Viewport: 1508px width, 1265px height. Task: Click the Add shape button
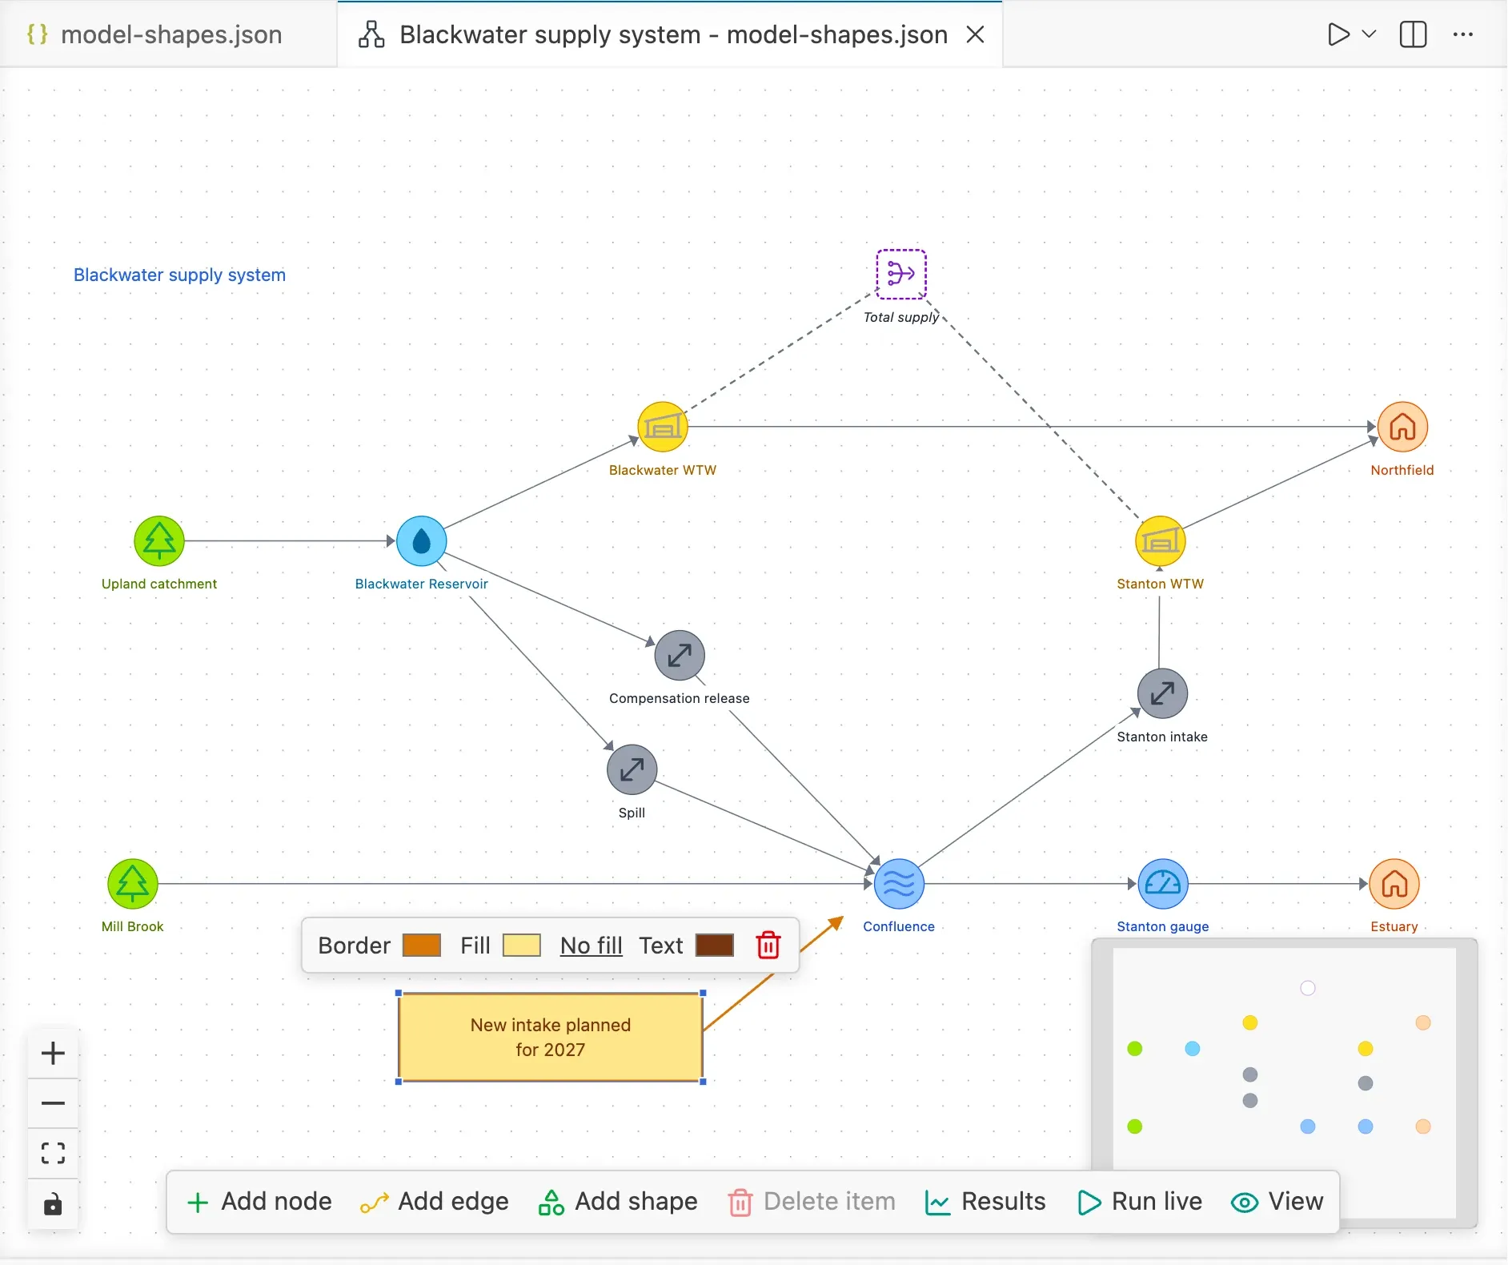[x=618, y=1202]
